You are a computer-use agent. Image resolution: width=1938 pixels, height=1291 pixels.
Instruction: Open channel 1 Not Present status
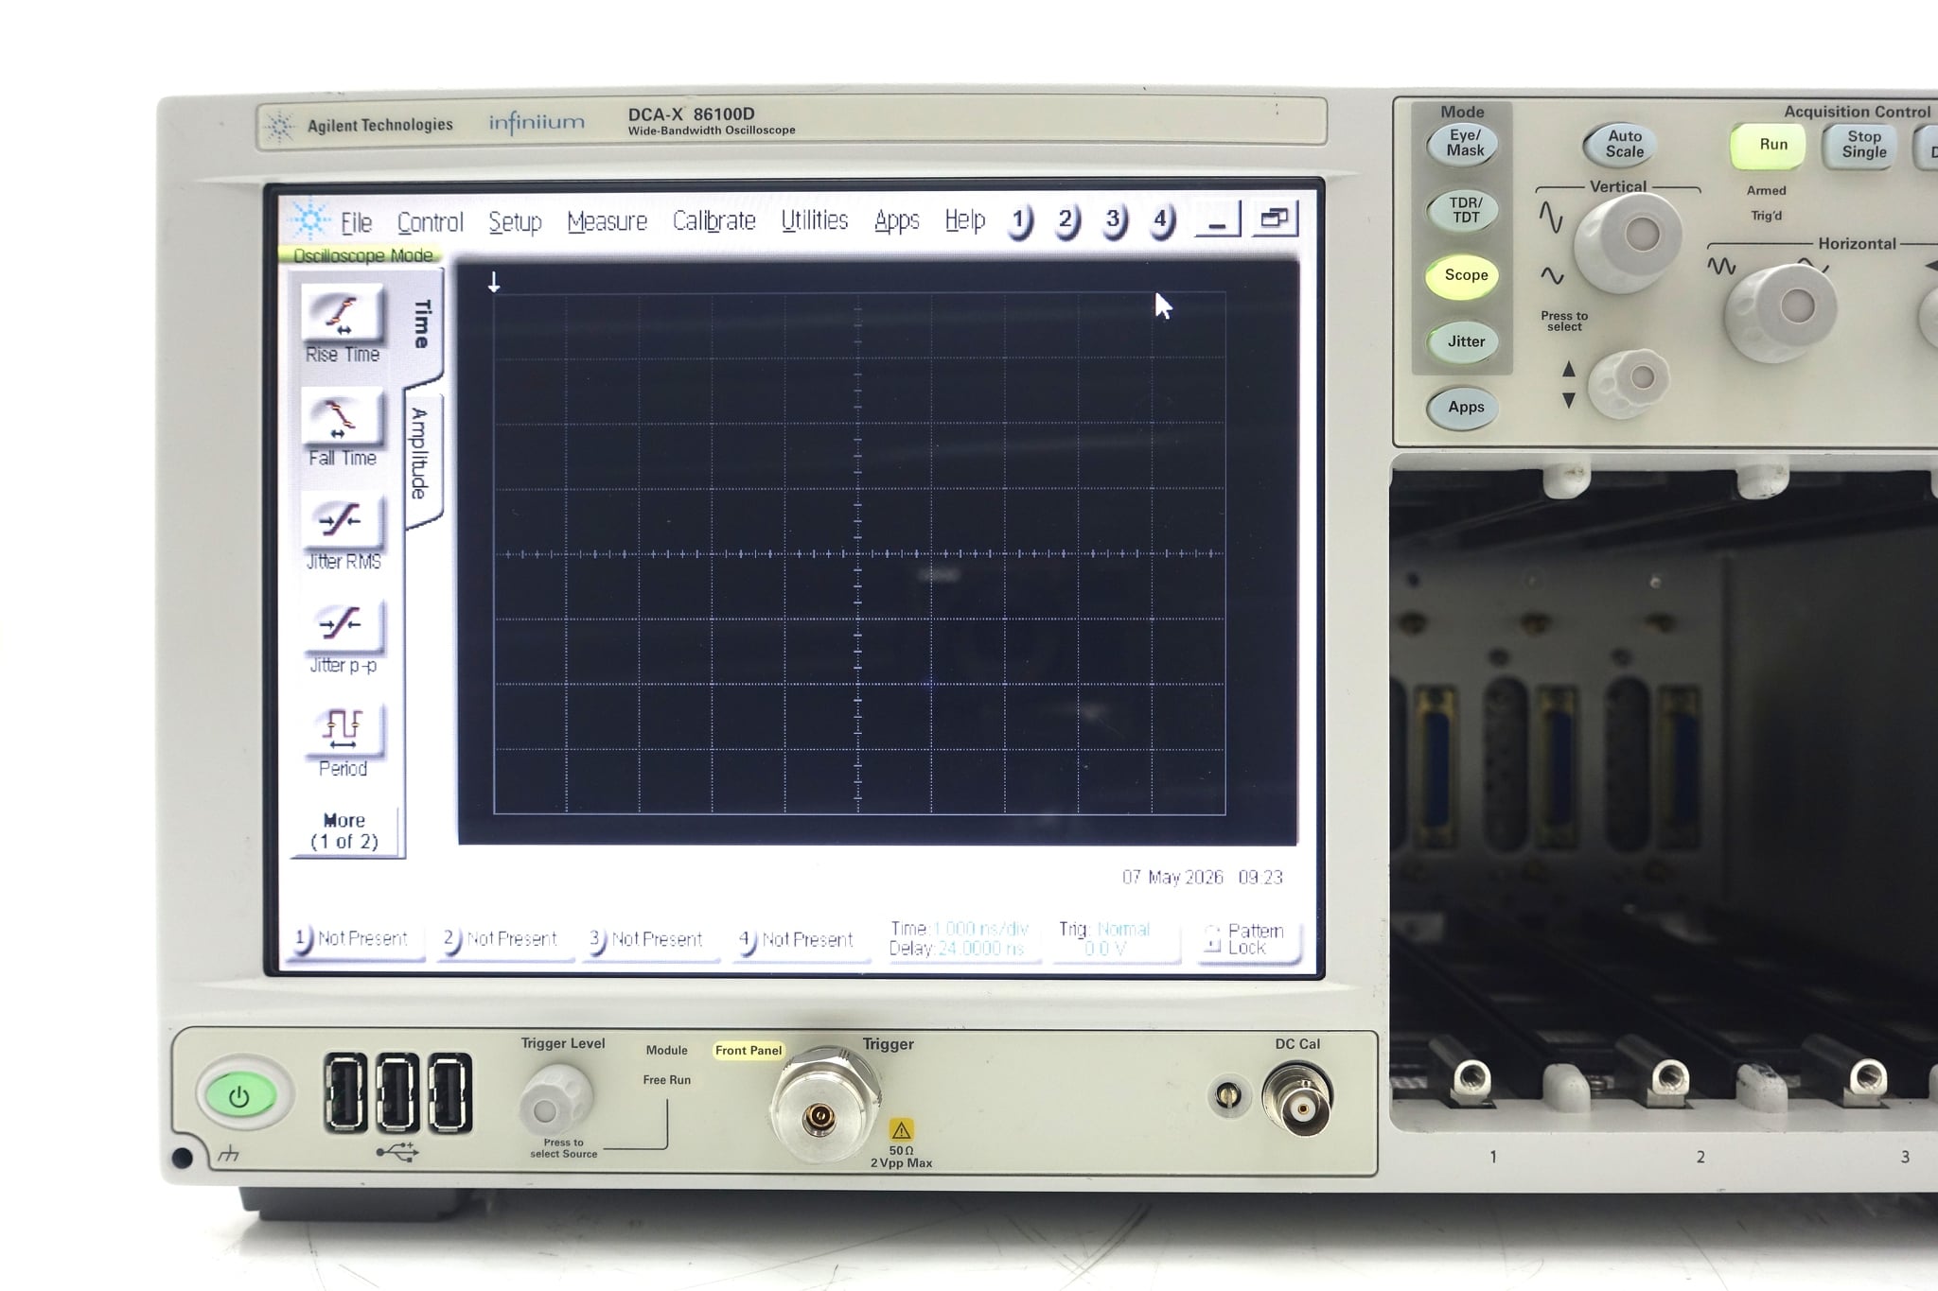tap(357, 939)
